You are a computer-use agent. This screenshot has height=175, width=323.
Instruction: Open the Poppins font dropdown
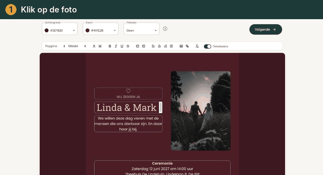point(55,46)
